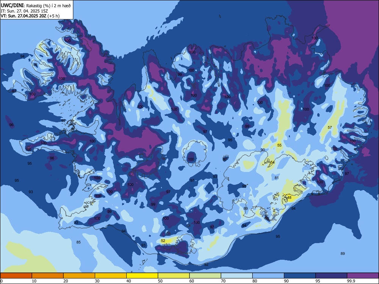Click the 'UWC/DINI' title text
This screenshot has height=284, width=379.
pos(12,6)
